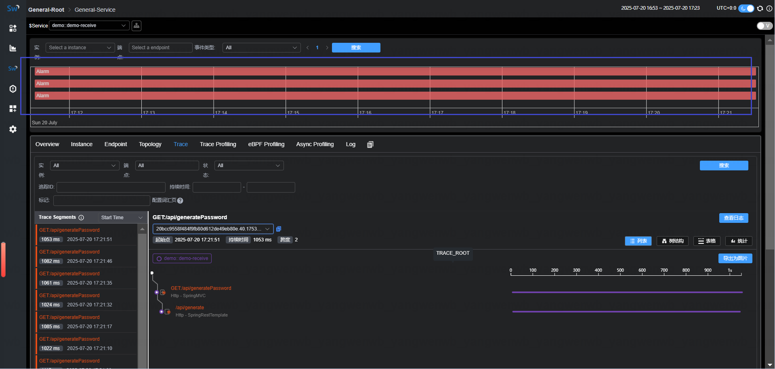Switch the trace view to 树结构
The width and height of the screenshot is (775, 369).
pos(672,241)
